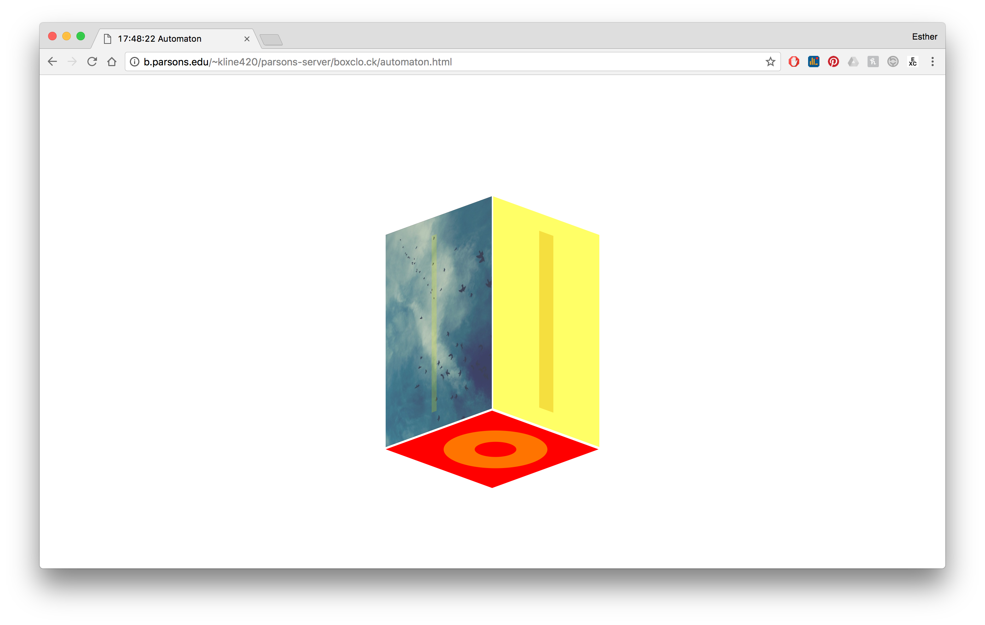Bookmark this page with the star
Screen dimensions: 985x625
point(770,62)
